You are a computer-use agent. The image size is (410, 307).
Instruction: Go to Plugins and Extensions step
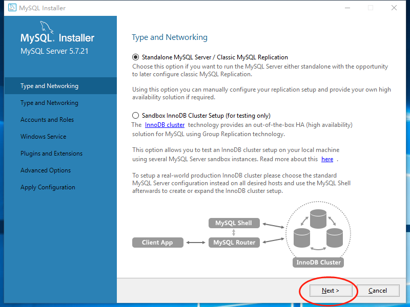click(x=52, y=153)
